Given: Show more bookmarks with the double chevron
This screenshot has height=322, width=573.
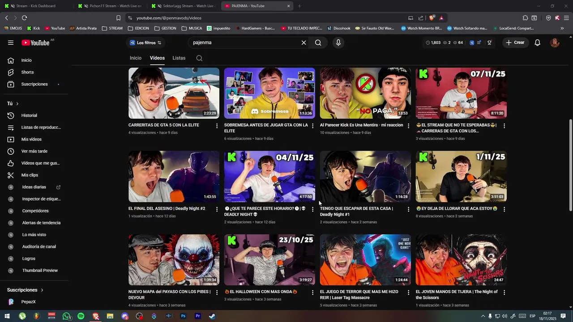Looking at the screenshot, I should click(562, 28).
